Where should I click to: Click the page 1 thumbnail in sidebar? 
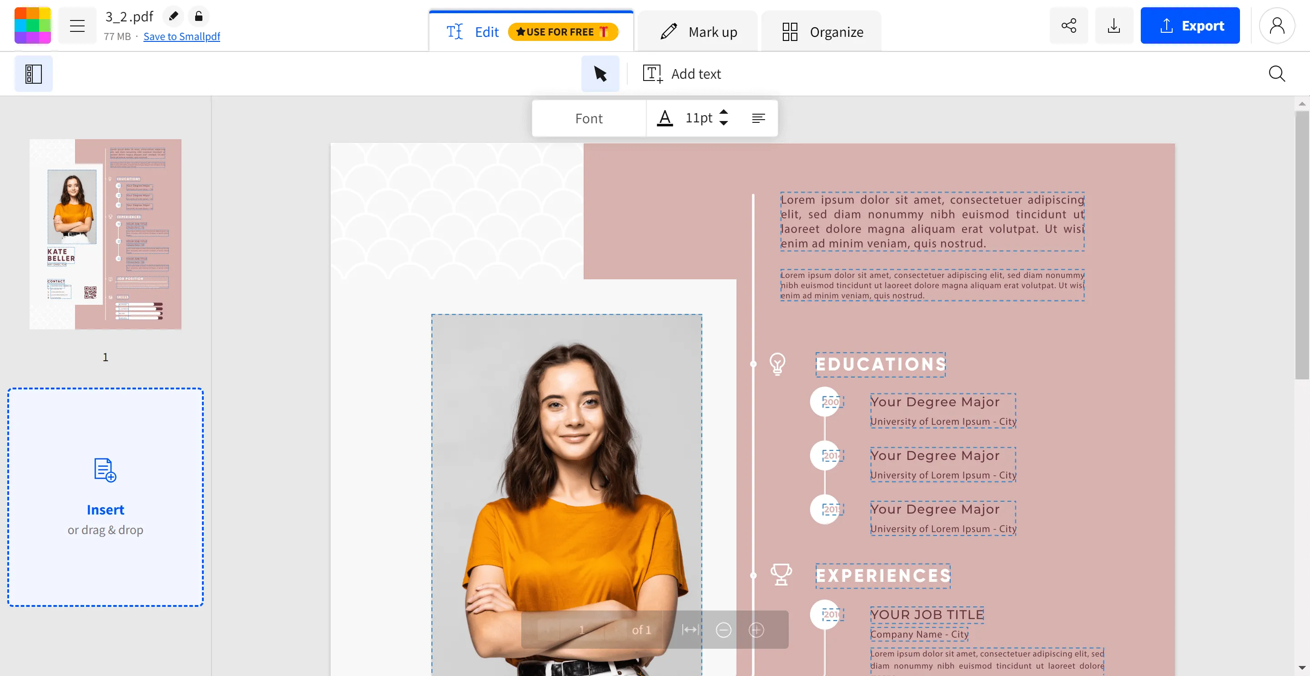pyautogui.click(x=105, y=233)
